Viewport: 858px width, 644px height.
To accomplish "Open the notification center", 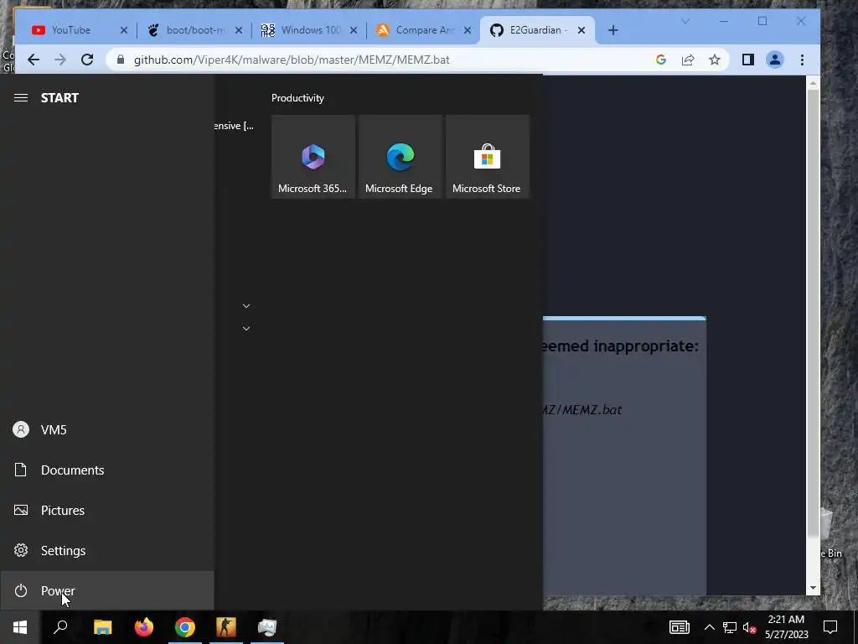I will [x=830, y=627].
